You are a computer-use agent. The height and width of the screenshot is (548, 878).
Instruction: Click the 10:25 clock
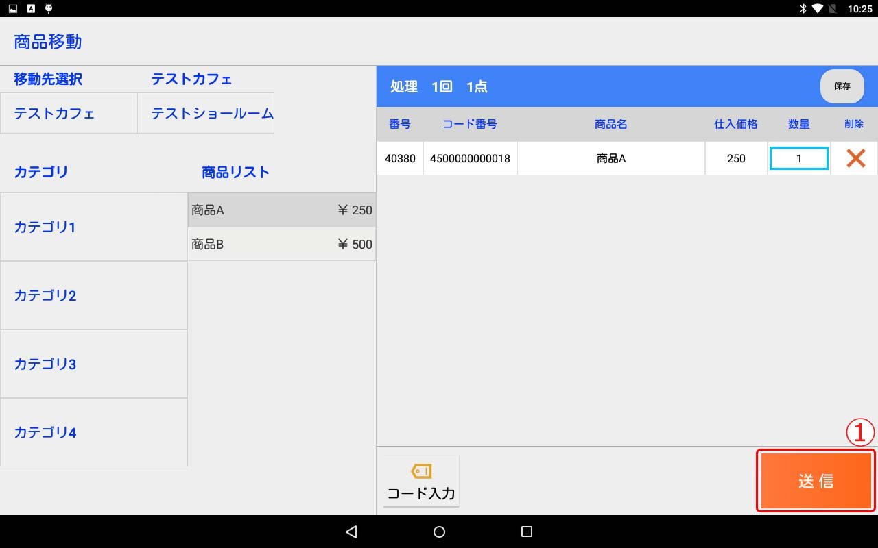[x=859, y=9]
